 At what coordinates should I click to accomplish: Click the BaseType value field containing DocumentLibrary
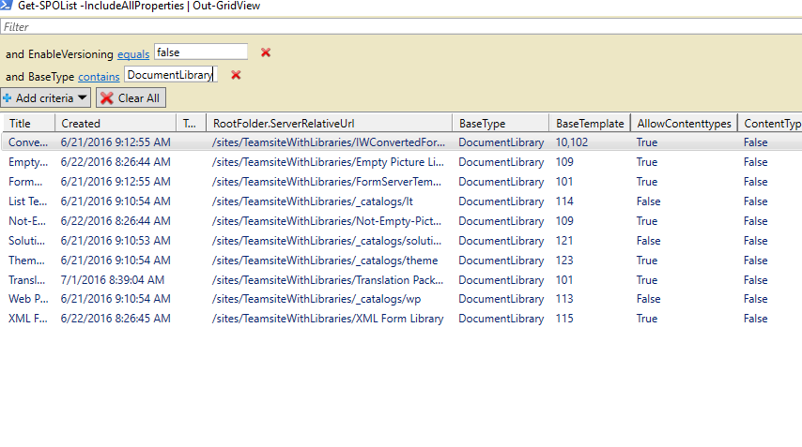point(171,75)
